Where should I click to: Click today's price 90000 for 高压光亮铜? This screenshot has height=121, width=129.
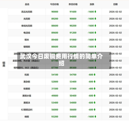[x=55, y=12]
